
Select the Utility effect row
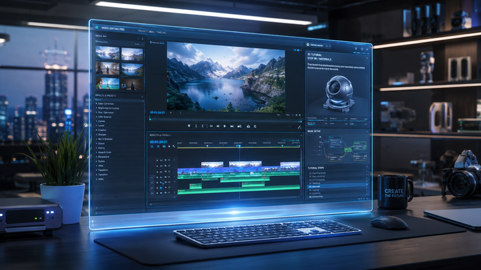tap(120, 179)
